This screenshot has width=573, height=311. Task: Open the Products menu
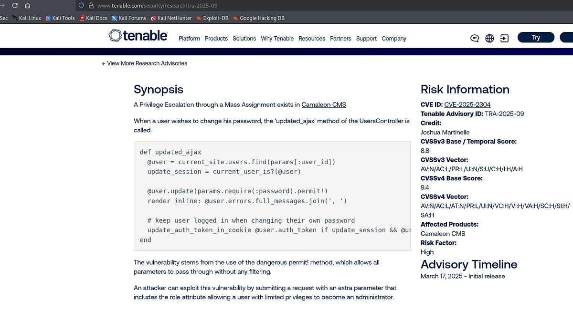[216, 39]
